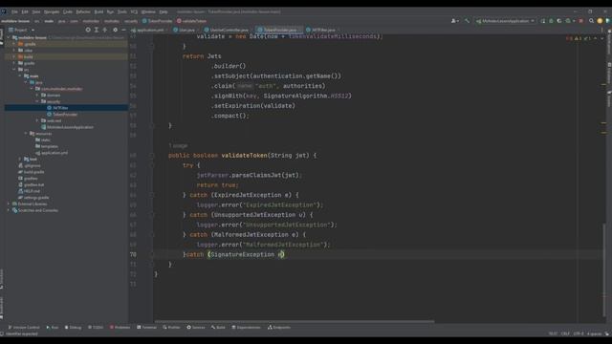Viewport: 612px width, 344px height.
Task: Expand External Libraries node
Action: point(9,204)
